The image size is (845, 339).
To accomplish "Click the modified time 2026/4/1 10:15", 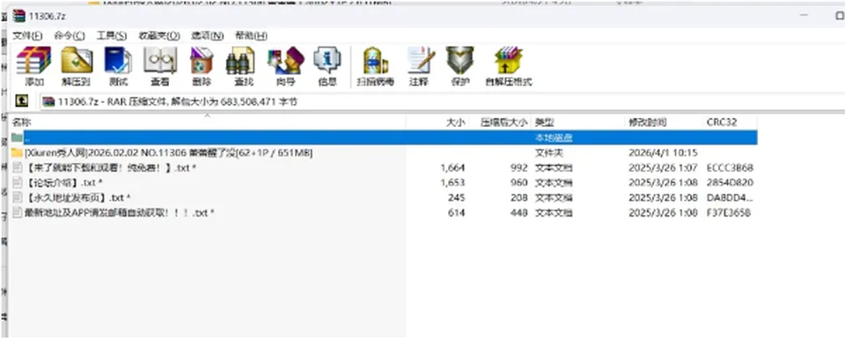I will click(x=663, y=152).
